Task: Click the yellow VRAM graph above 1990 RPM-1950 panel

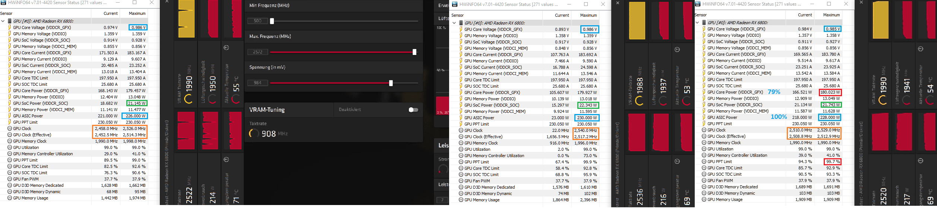Action: tap(186, 19)
